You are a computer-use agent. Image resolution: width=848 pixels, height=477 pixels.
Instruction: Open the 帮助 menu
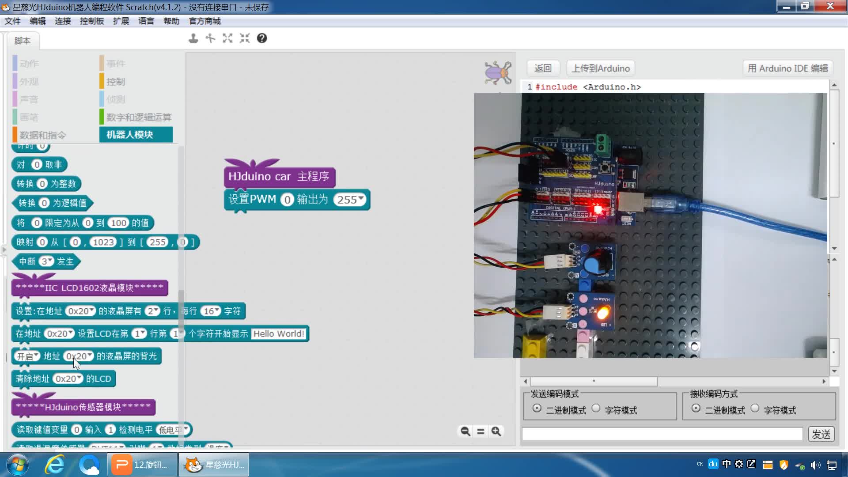171,21
